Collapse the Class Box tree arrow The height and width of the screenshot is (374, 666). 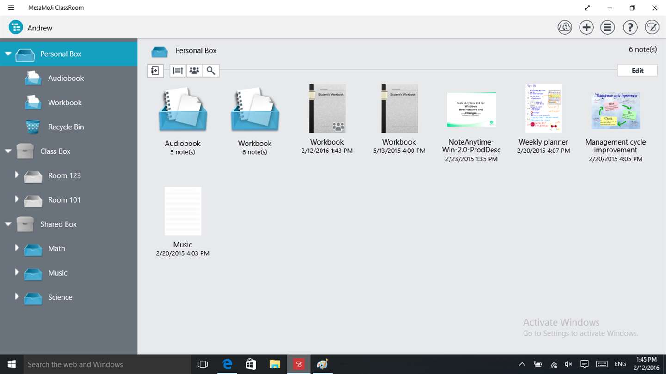8,151
